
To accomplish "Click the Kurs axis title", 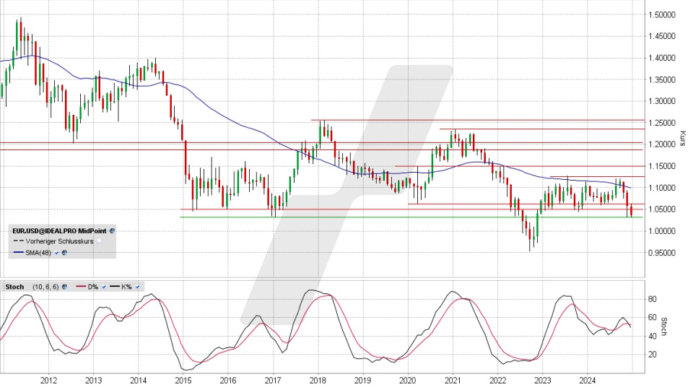I will pos(682,138).
